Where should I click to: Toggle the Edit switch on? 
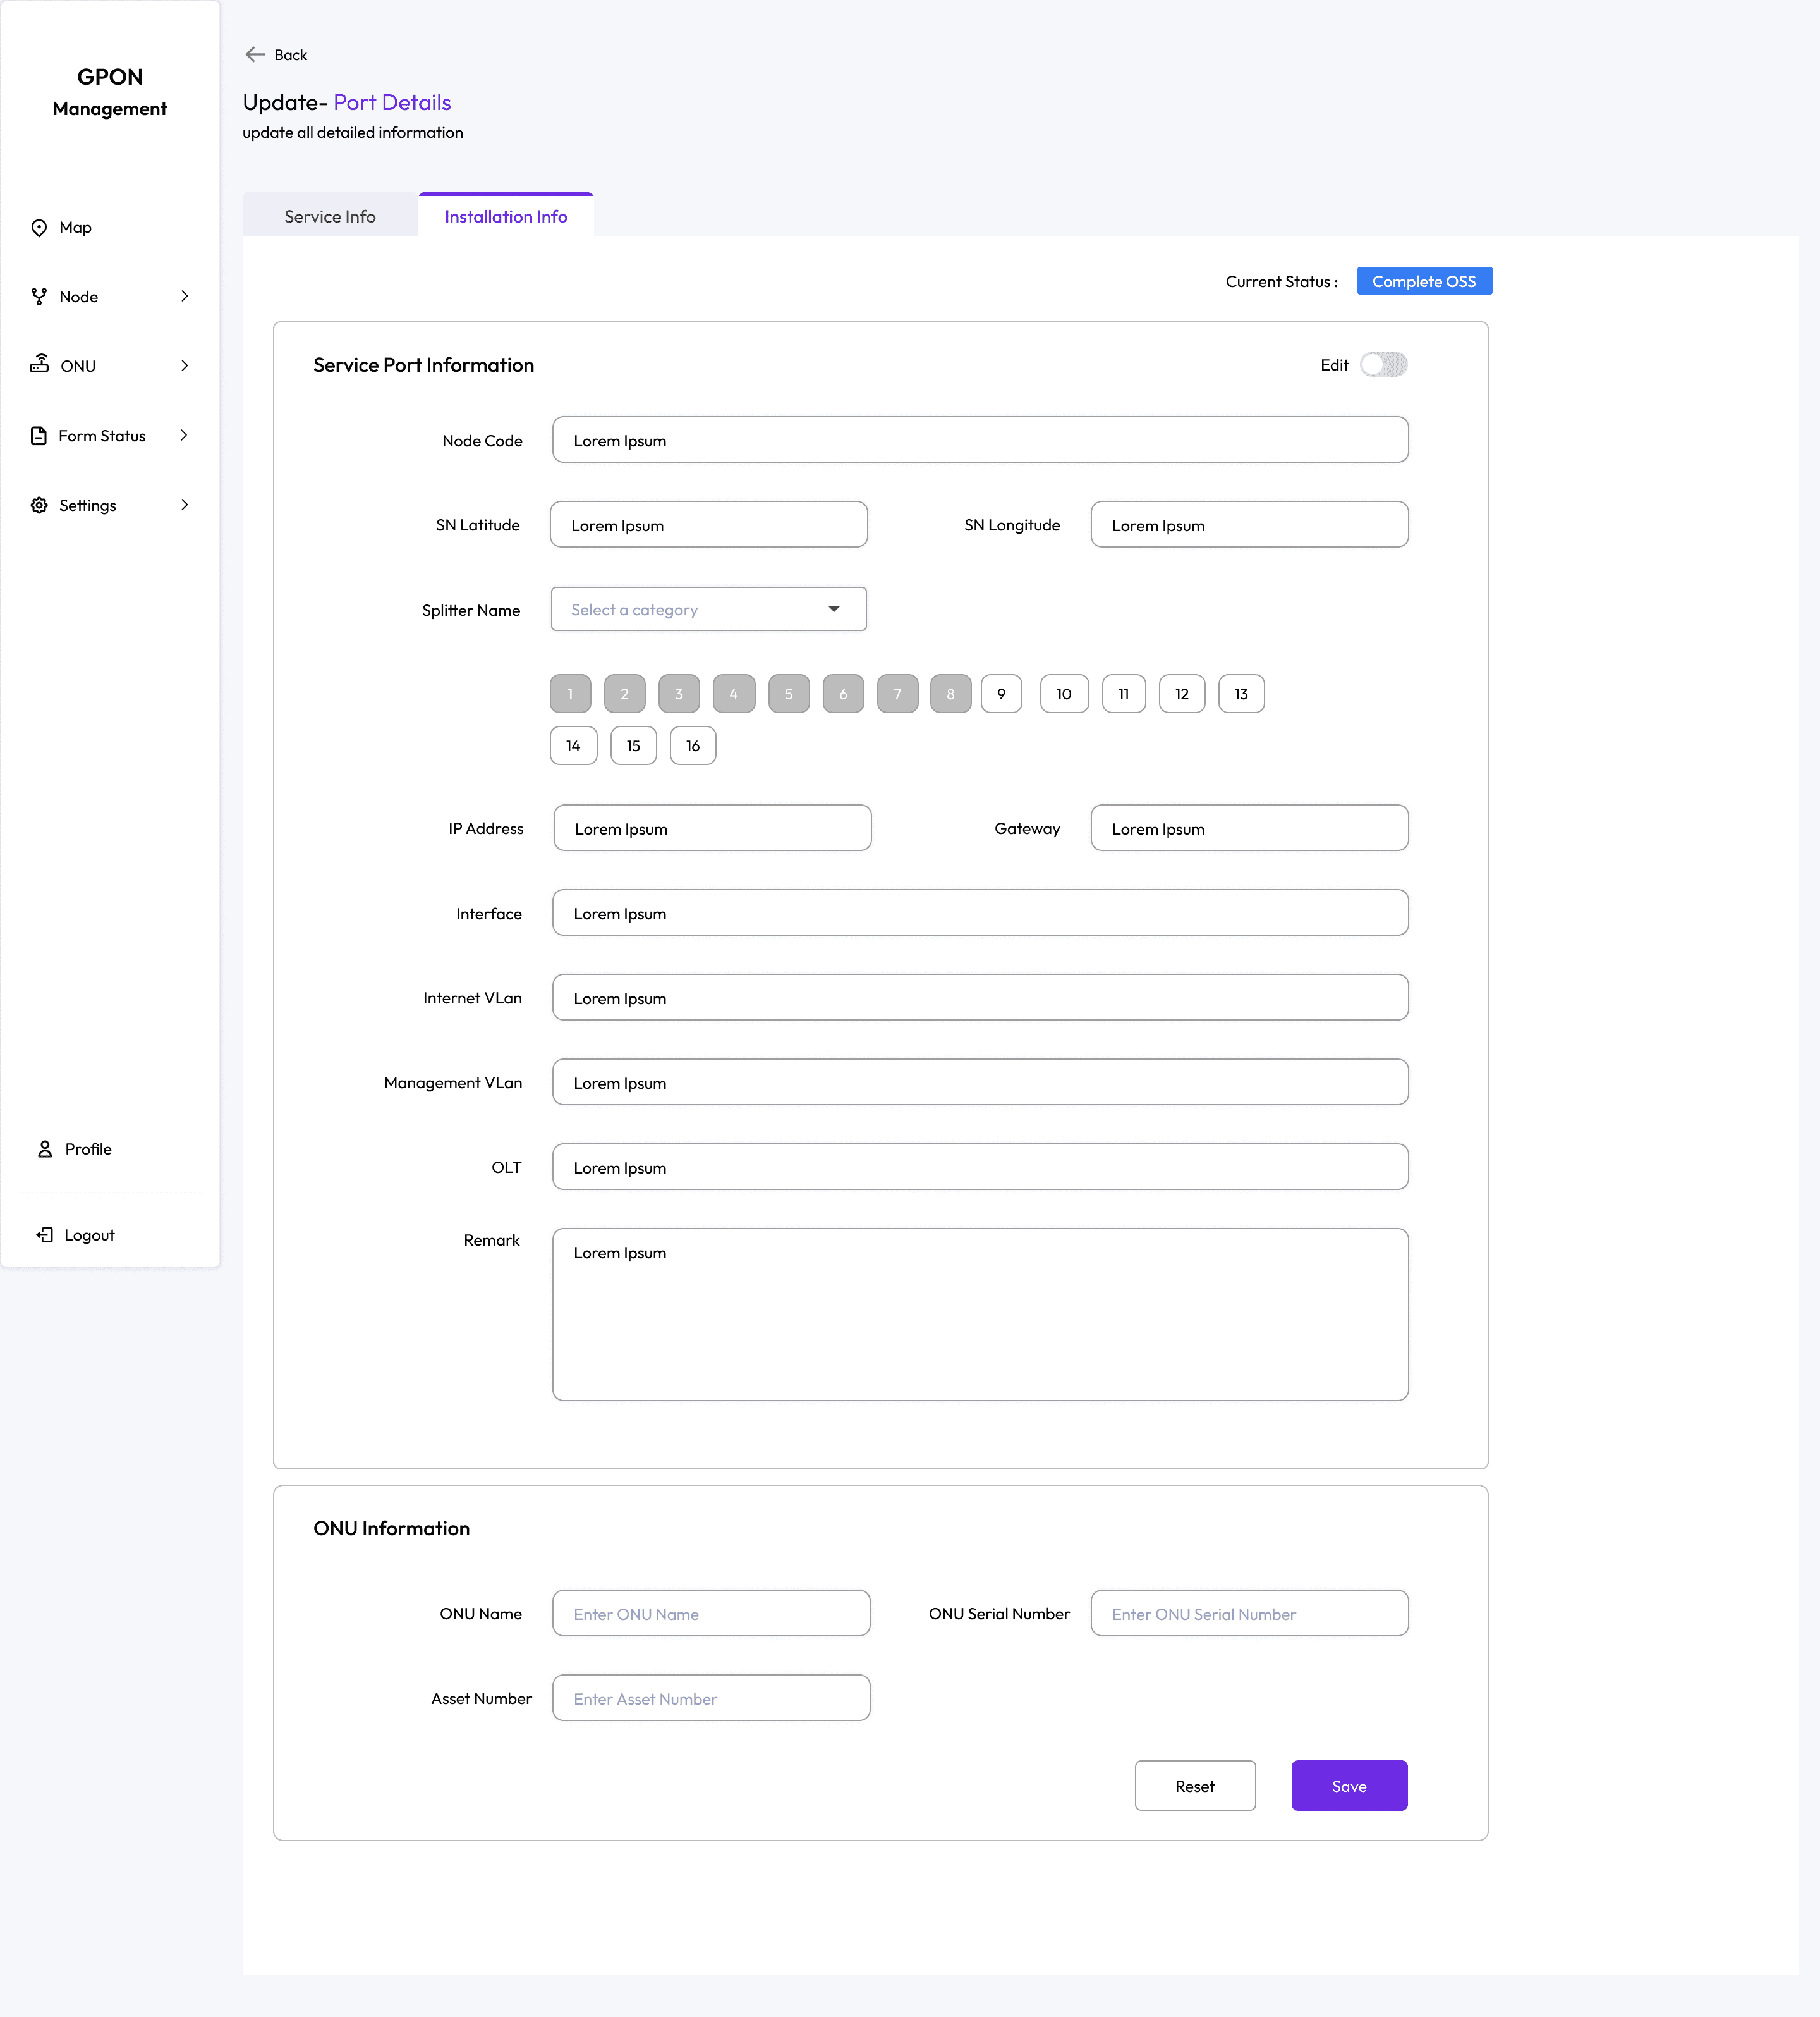[1383, 365]
